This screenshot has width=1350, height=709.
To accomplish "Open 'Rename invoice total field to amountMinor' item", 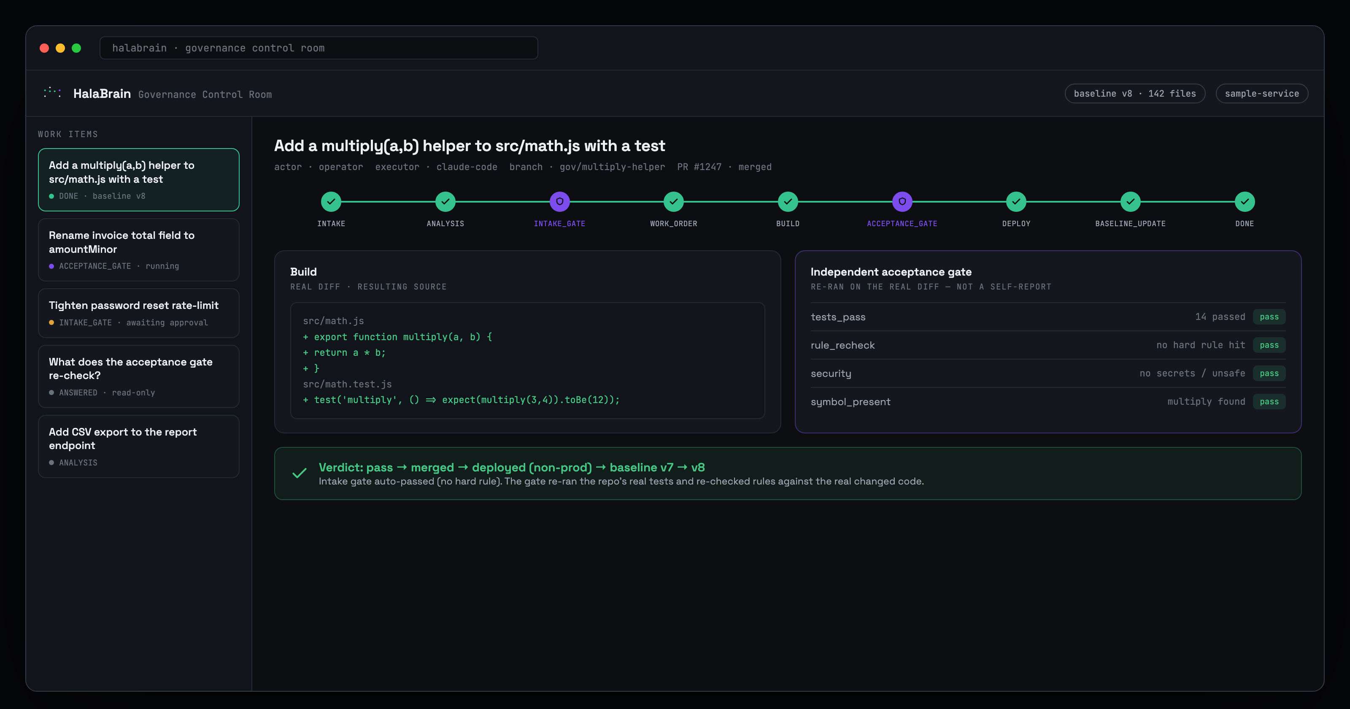I will pyautogui.click(x=138, y=249).
